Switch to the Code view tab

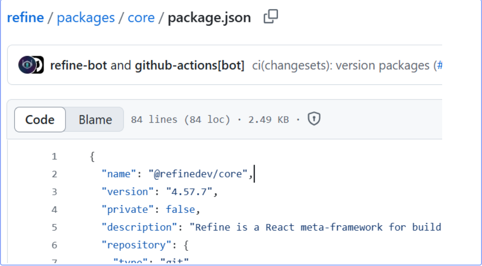coord(40,119)
